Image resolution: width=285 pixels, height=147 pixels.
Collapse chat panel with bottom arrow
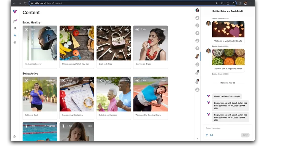point(197,139)
